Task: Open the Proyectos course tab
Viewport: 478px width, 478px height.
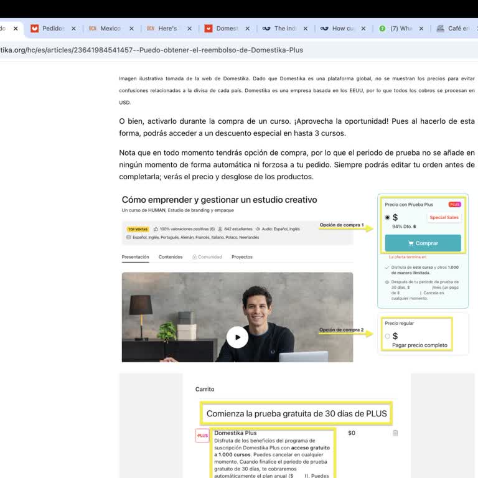Action: (242, 257)
